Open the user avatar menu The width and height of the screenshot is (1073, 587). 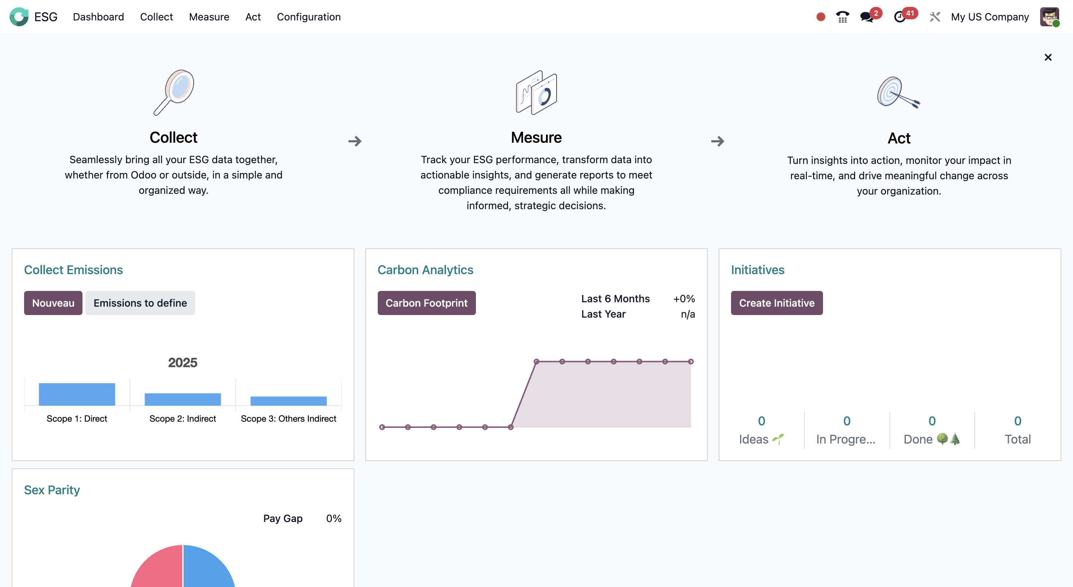tap(1049, 17)
